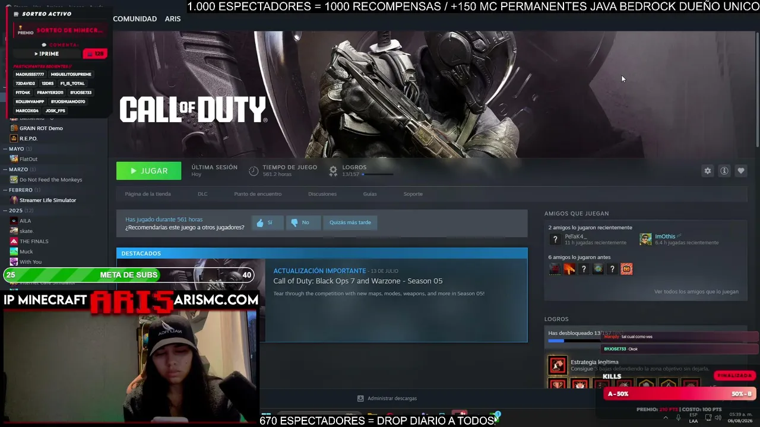Screen dimensions: 760x427
Task: Select Streamer Life Simulator in library
Action: coord(47,200)
